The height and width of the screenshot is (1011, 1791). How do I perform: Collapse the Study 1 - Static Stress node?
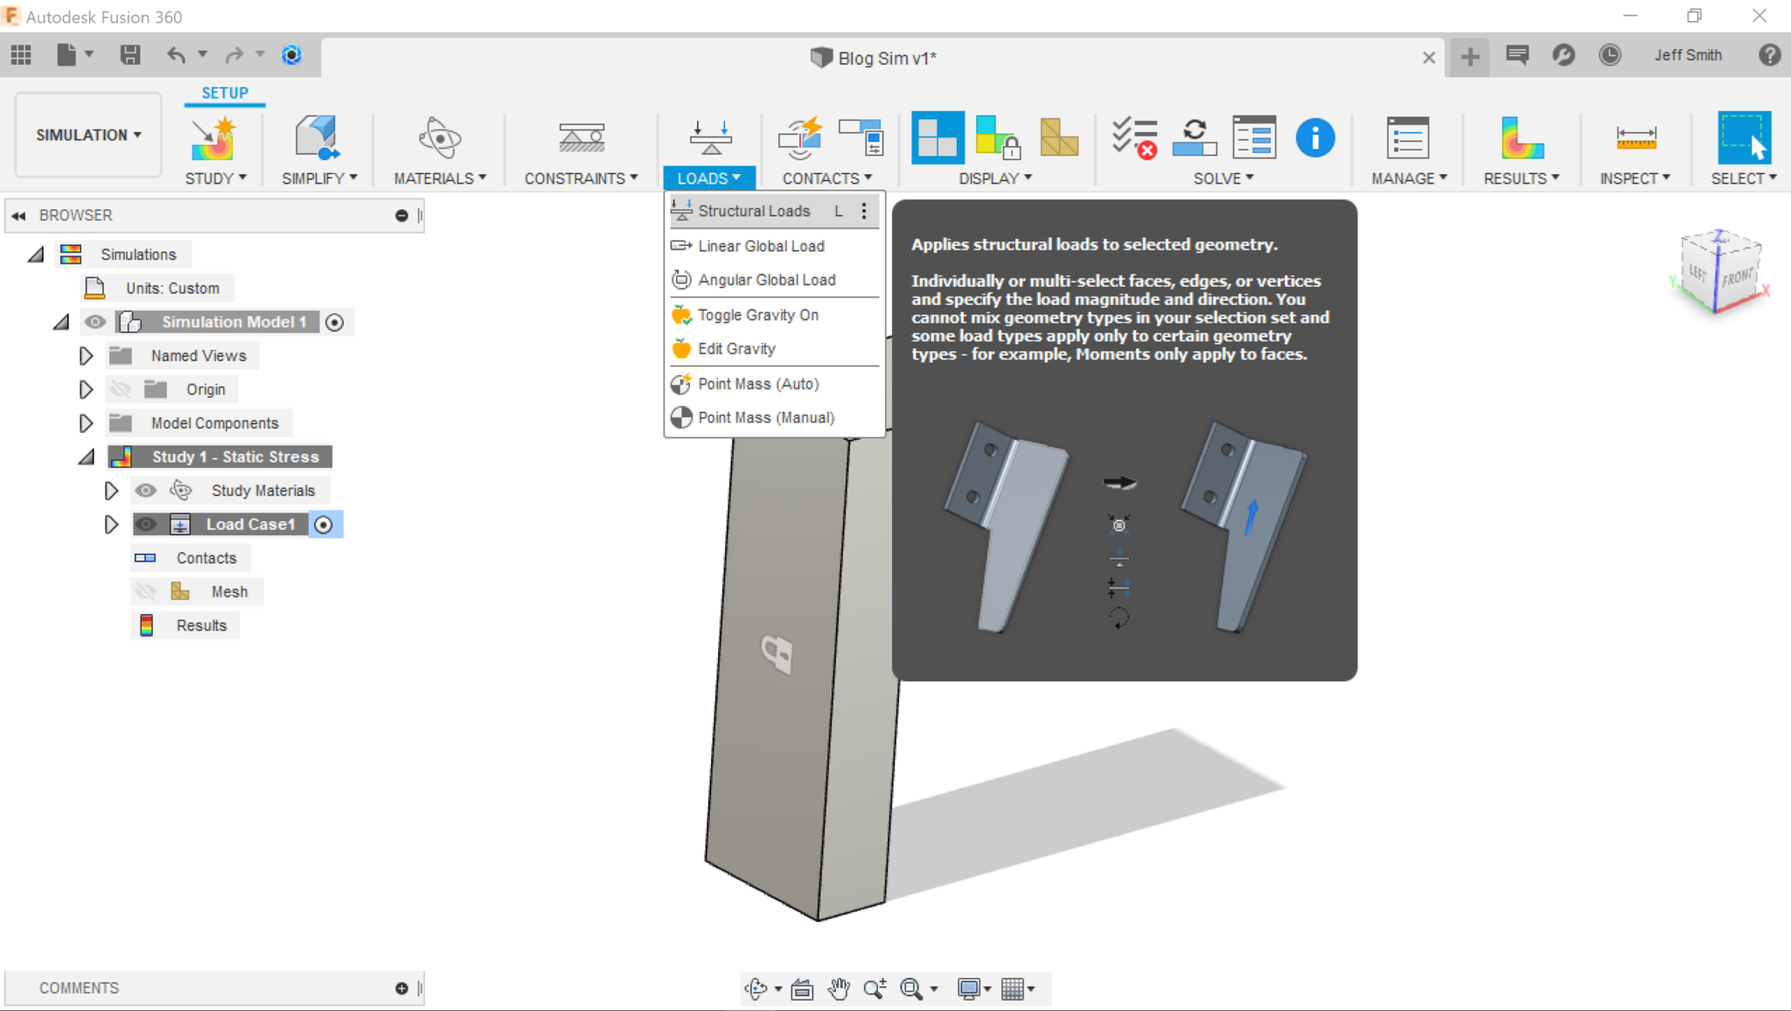click(86, 457)
